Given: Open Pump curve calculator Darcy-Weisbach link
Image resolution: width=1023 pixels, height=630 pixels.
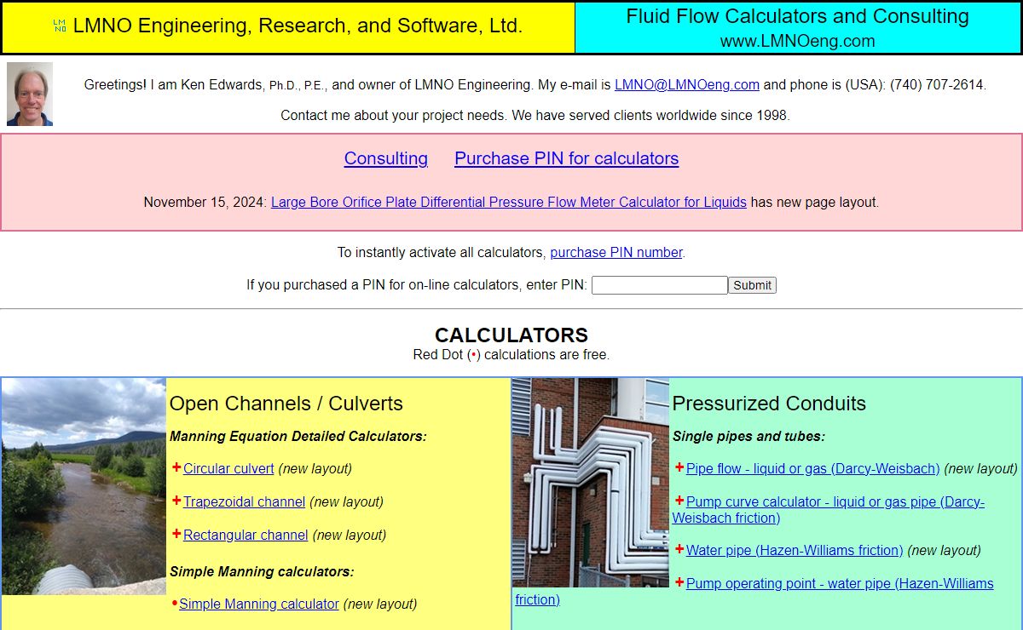Looking at the screenshot, I should [x=829, y=509].
